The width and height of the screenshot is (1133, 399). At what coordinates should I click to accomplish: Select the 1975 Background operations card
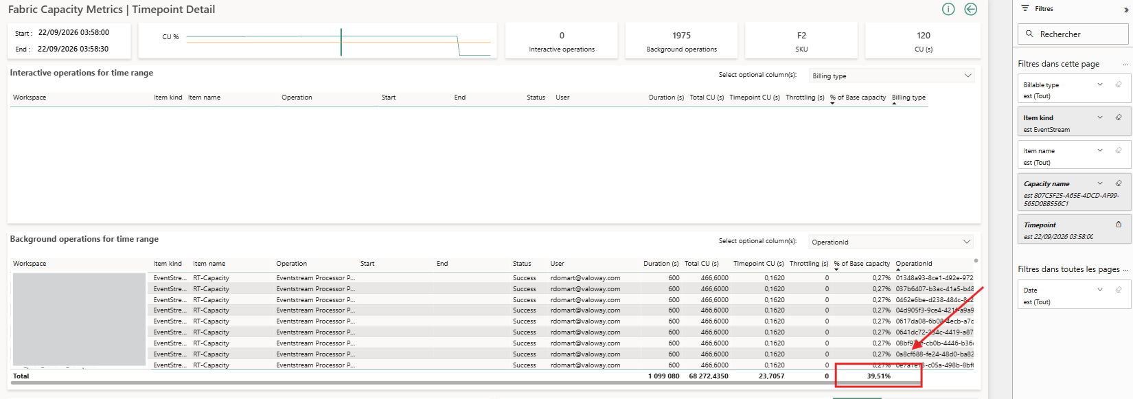681,41
